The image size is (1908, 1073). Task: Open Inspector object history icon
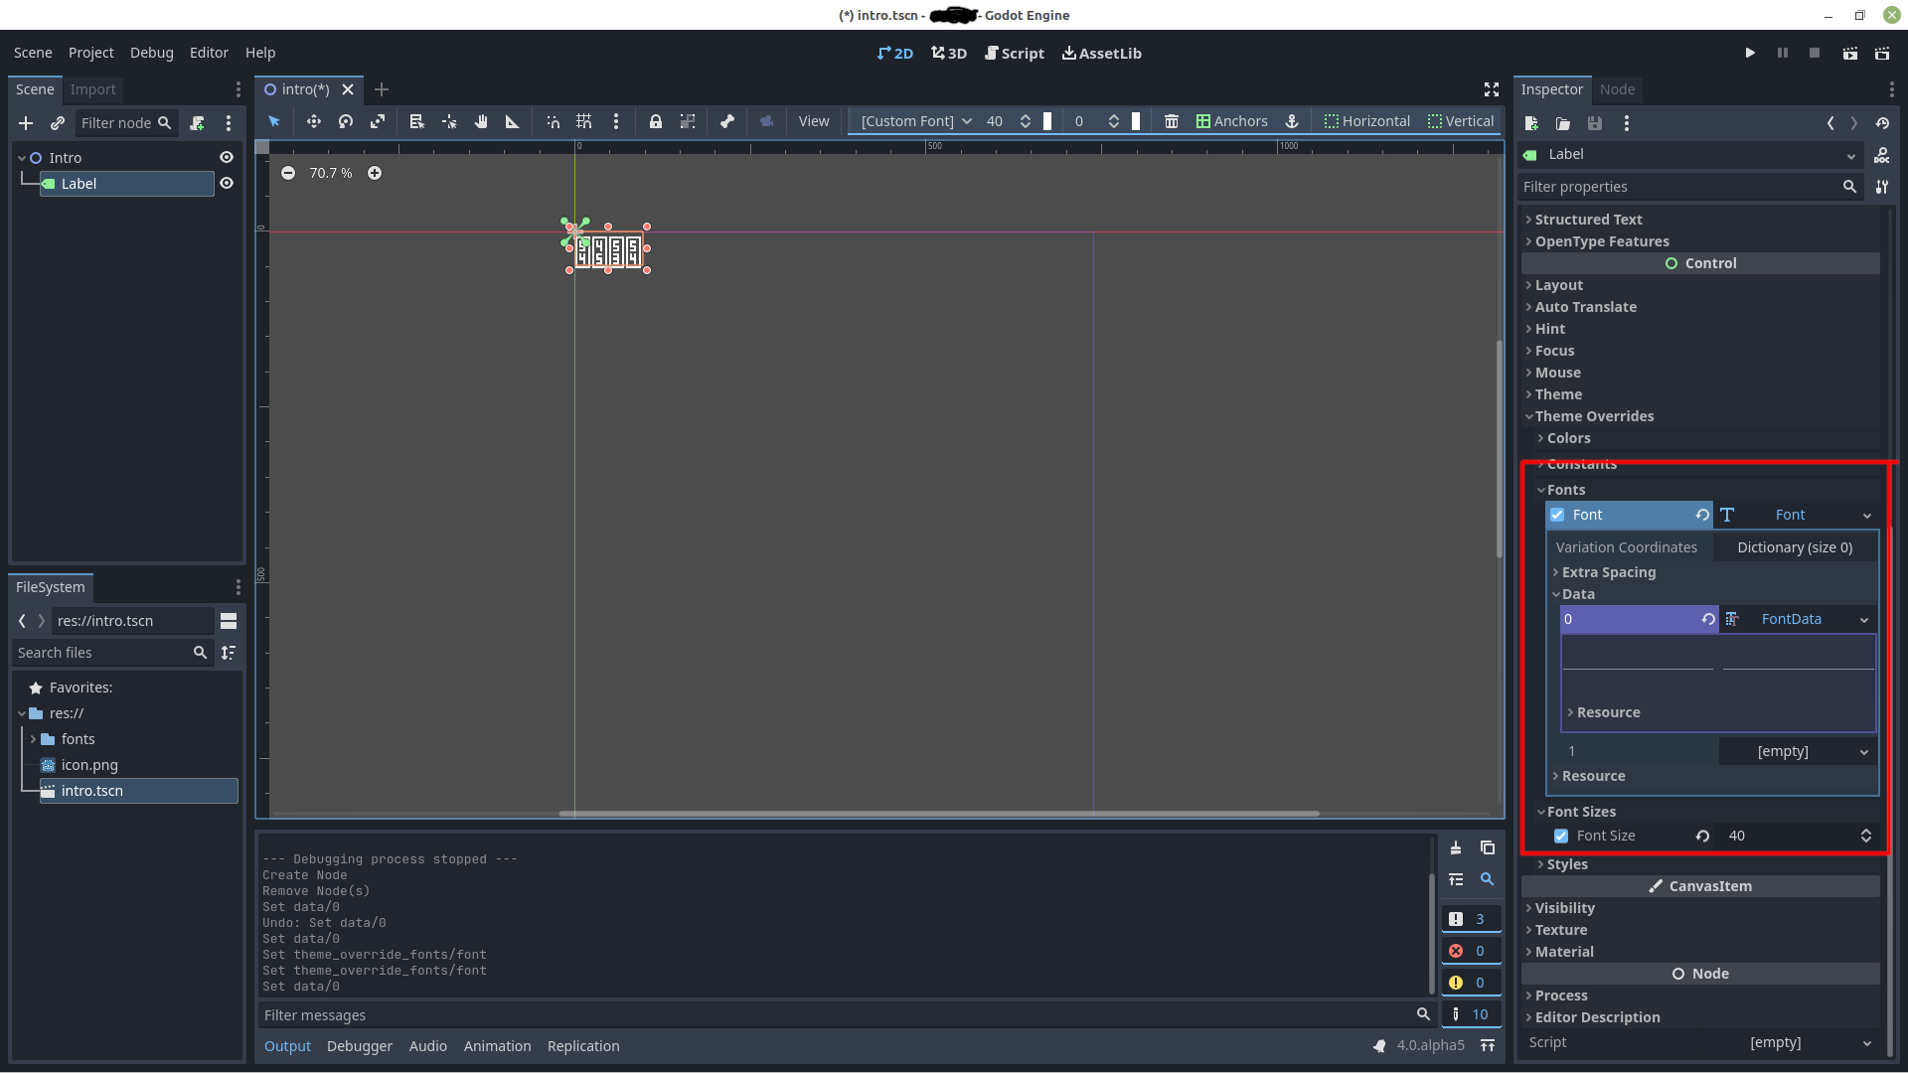click(x=1882, y=123)
